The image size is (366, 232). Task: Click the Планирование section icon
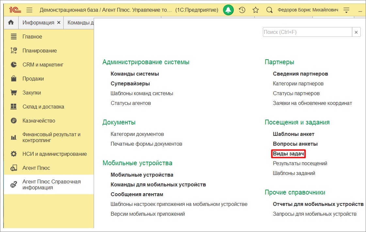(x=14, y=51)
